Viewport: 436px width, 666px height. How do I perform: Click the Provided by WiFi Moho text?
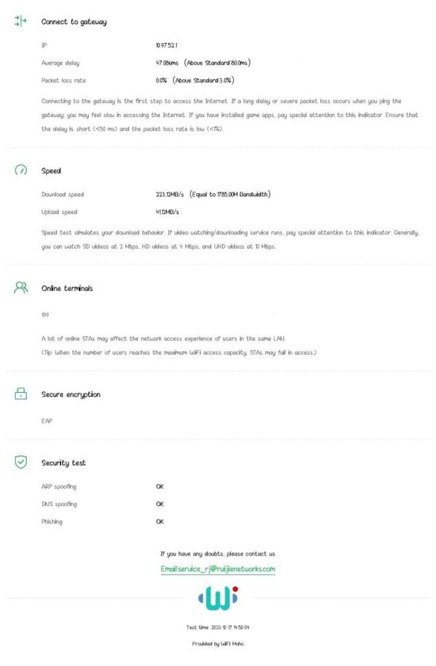[x=218, y=644]
